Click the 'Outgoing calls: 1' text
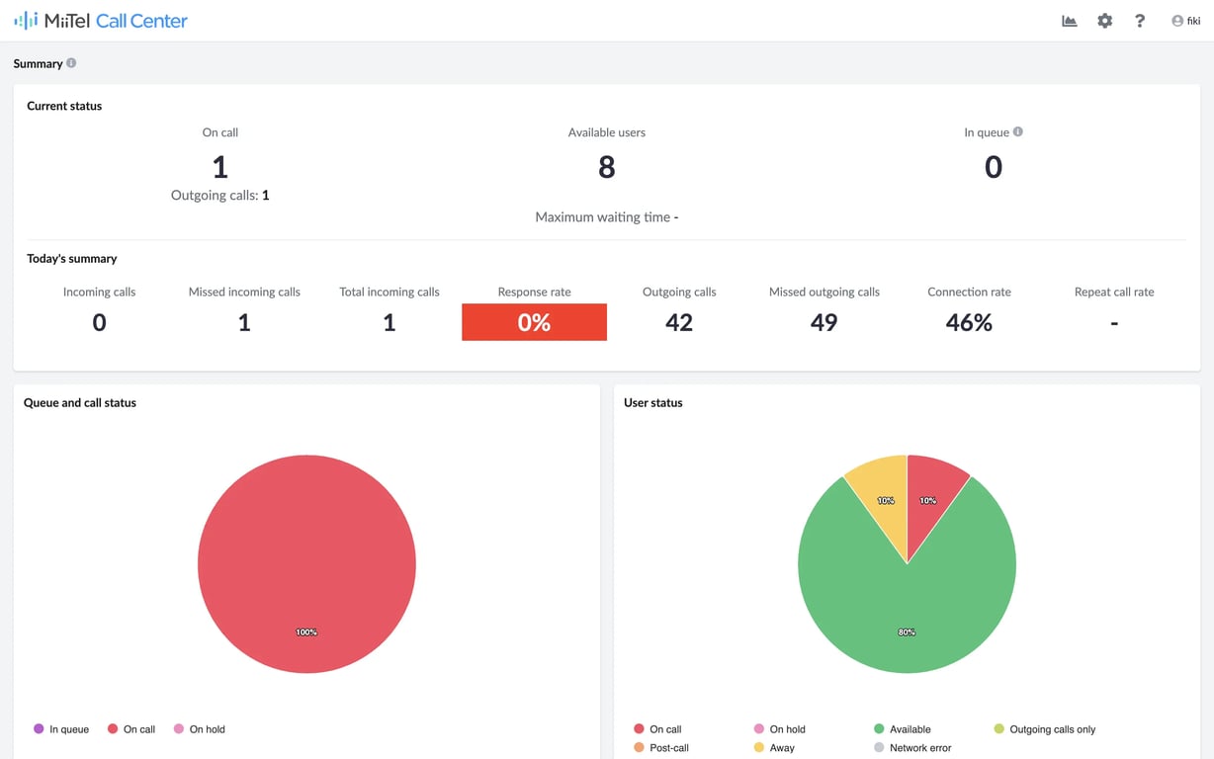This screenshot has height=759, width=1214. click(219, 195)
